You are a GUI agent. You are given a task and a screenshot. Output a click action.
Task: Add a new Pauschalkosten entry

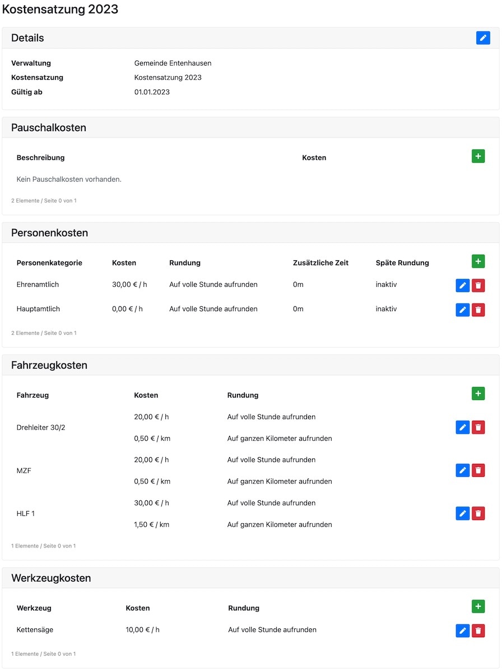[x=478, y=157]
